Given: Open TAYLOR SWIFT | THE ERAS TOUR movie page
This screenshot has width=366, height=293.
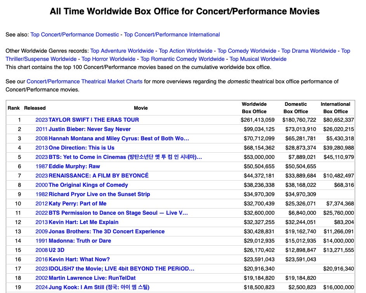Looking at the screenshot, I should point(94,120).
